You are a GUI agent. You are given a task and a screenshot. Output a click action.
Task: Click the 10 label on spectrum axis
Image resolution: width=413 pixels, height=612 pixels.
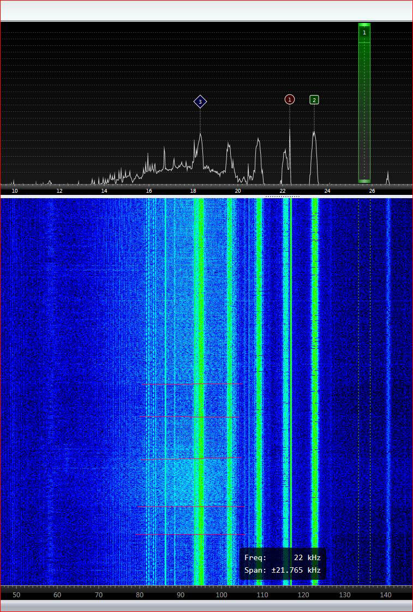[15, 191]
